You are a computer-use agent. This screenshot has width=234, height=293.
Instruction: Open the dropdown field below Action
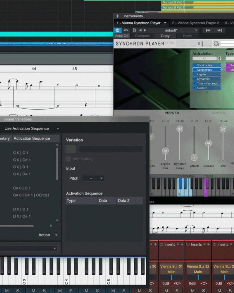(28, 248)
